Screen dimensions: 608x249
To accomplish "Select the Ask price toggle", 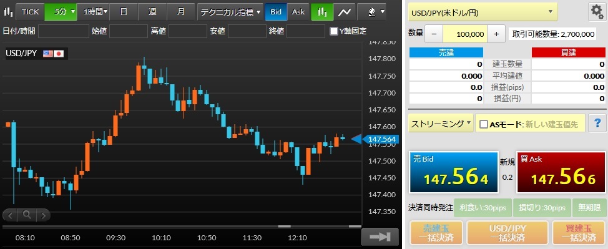I will coord(298,12).
